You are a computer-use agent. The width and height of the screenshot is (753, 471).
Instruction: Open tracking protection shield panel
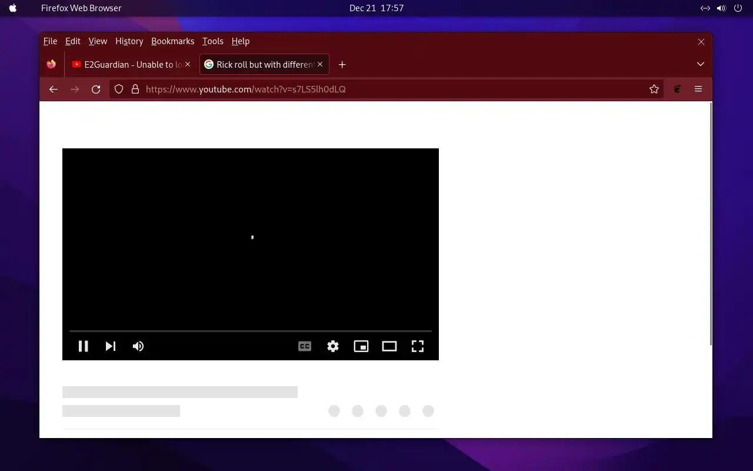click(x=119, y=89)
